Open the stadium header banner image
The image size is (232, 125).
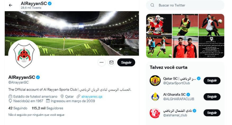(72, 33)
